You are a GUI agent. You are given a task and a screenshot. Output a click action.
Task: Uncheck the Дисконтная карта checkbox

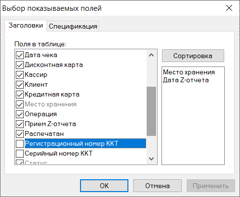(x=20, y=65)
